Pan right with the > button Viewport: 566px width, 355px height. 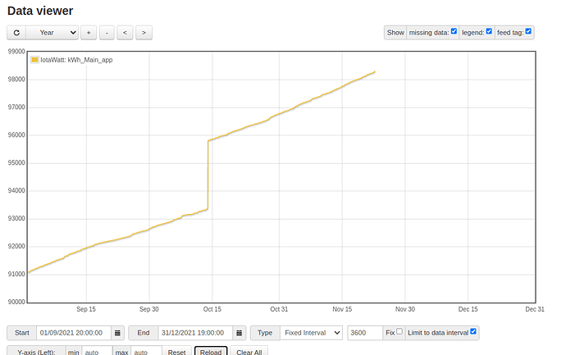(144, 33)
